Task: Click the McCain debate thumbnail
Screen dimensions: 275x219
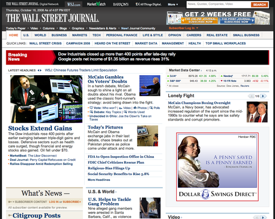Action: click(150, 86)
